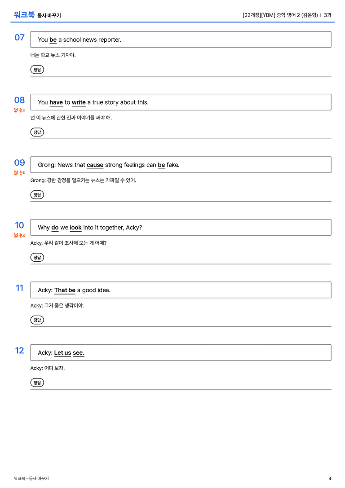Screen dimensions: 345x488
Task: Click the 정답 badge under question 09
Action: coord(37,195)
